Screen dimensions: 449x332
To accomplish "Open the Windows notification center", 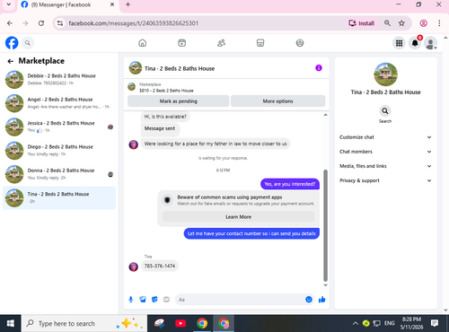I will 435,323.
